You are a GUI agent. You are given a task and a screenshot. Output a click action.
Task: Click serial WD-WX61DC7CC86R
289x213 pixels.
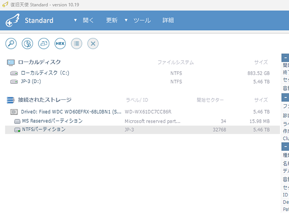pos(148,112)
